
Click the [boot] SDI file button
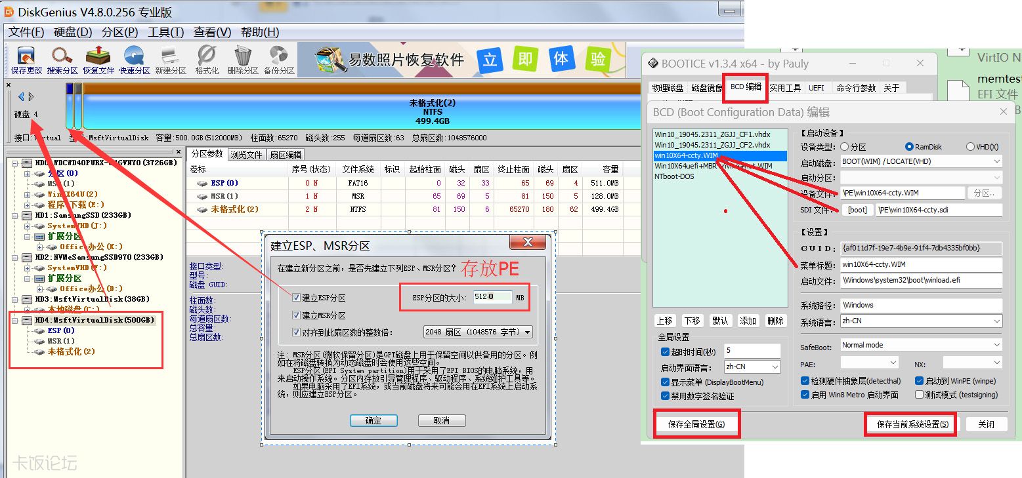coord(857,210)
